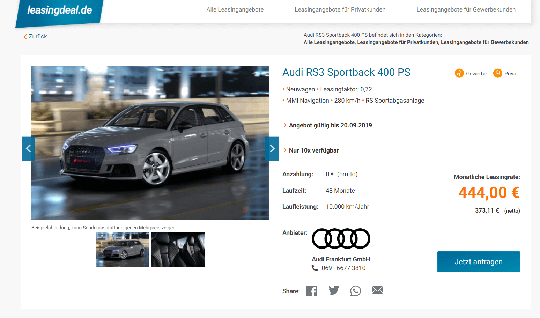This screenshot has width=540, height=318.
Task: Click the 0 € (brutto) Anzahlung value
Action: 342,174
